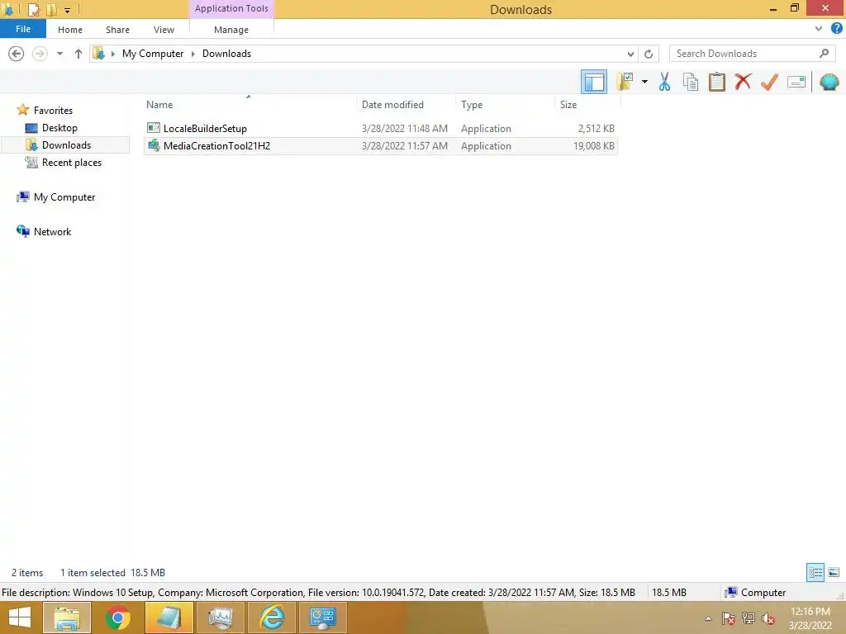Expand the chevron after My Computer breadcrumb
Image resolution: width=846 pixels, height=634 pixels.
[193, 54]
